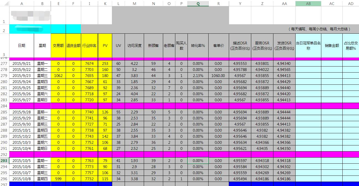The width and height of the screenshot is (359, 186).
Task: Select the 星期日 cell for 2015/9/27
Action: pos(42,100)
